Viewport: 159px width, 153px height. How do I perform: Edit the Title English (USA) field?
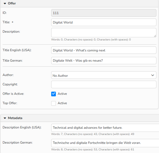(104, 50)
